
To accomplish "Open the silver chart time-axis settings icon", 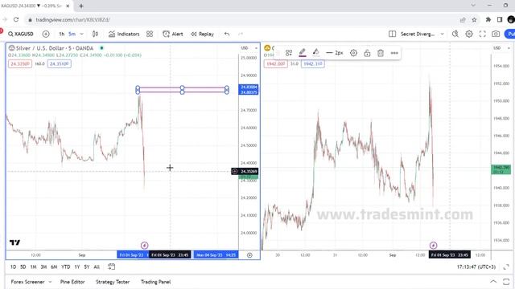I will [249, 255].
